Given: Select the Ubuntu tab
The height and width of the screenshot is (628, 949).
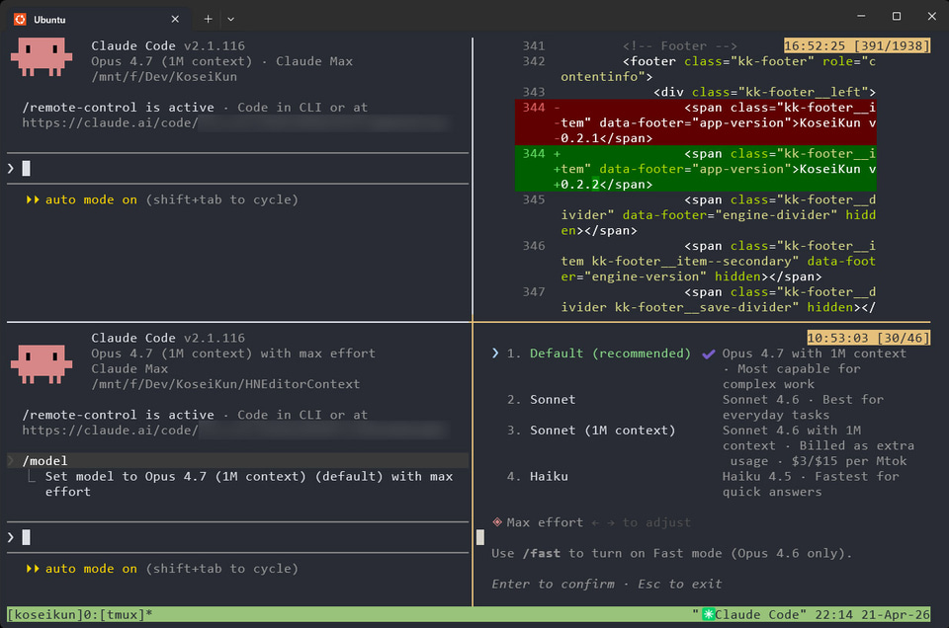Looking at the screenshot, I should coord(97,20).
